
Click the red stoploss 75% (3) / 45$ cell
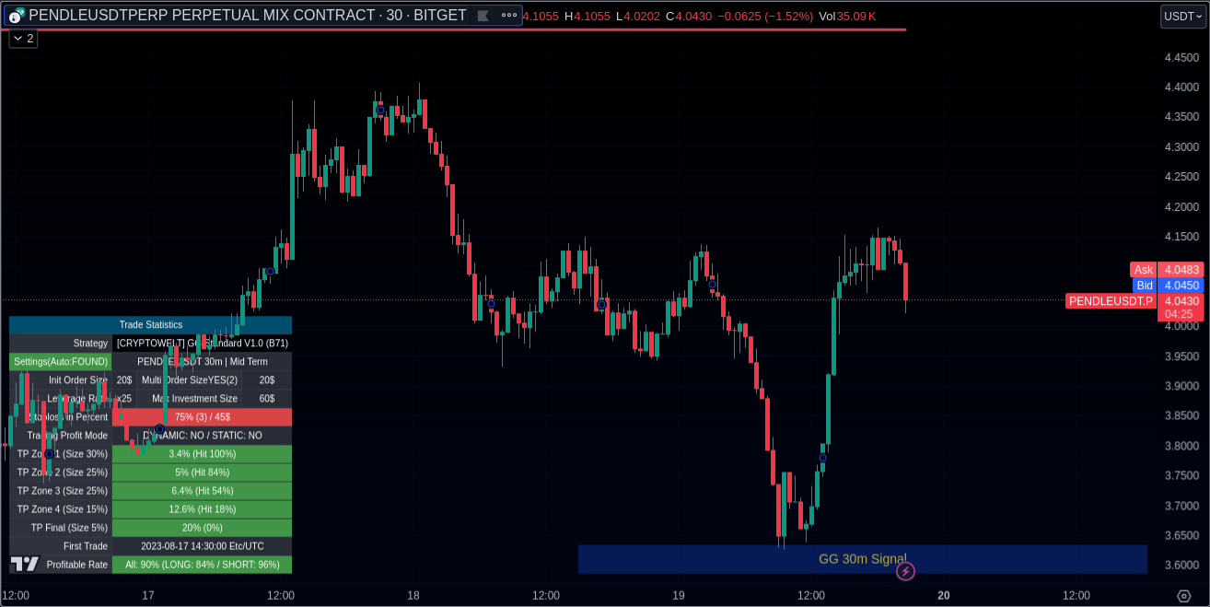pos(202,417)
